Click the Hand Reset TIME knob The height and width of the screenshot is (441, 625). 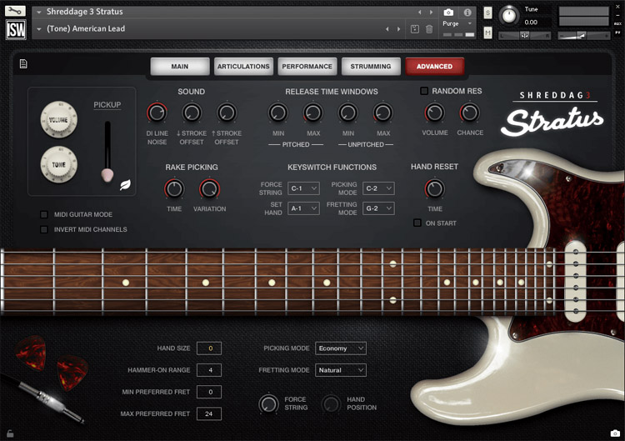434,188
